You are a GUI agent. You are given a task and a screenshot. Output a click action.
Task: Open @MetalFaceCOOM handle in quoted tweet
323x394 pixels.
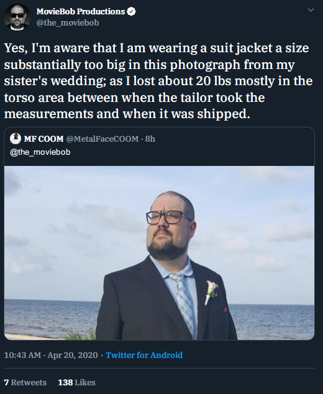tap(102, 139)
